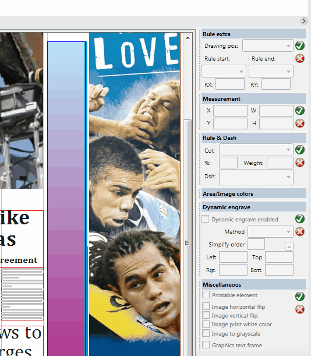Cancel Miscellaneous options red X

tap(300, 309)
